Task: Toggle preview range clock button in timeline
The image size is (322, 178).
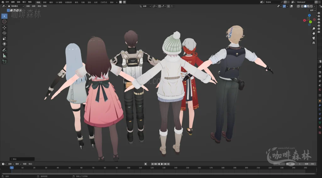Action: tap(287, 164)
